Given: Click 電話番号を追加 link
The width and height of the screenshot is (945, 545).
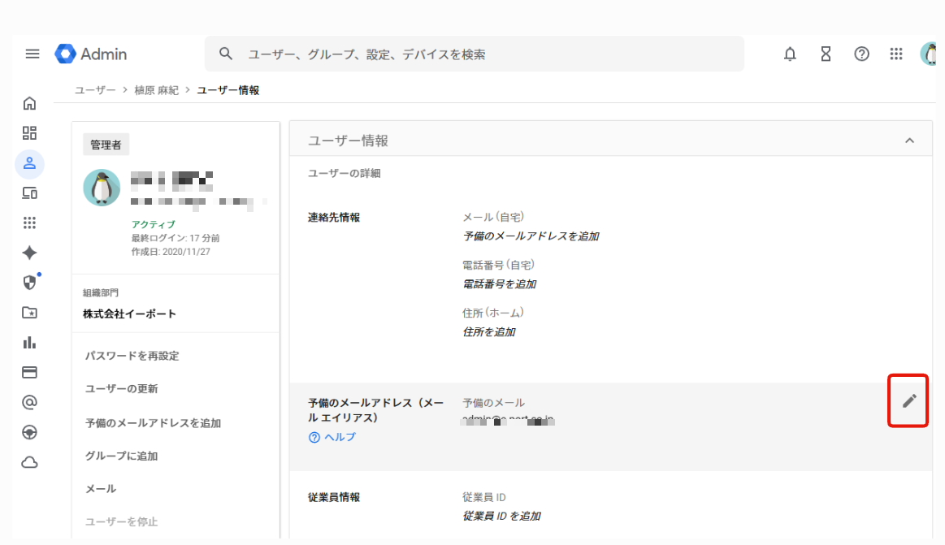Looking at the screenshot, I should pyautogui.click(x=499, y=284).
